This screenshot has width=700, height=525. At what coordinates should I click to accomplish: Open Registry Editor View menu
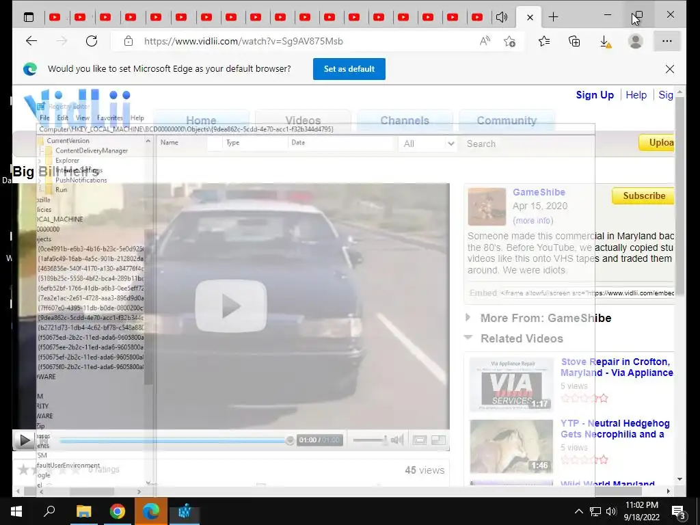pyautogui.click(x=83, y=118)
